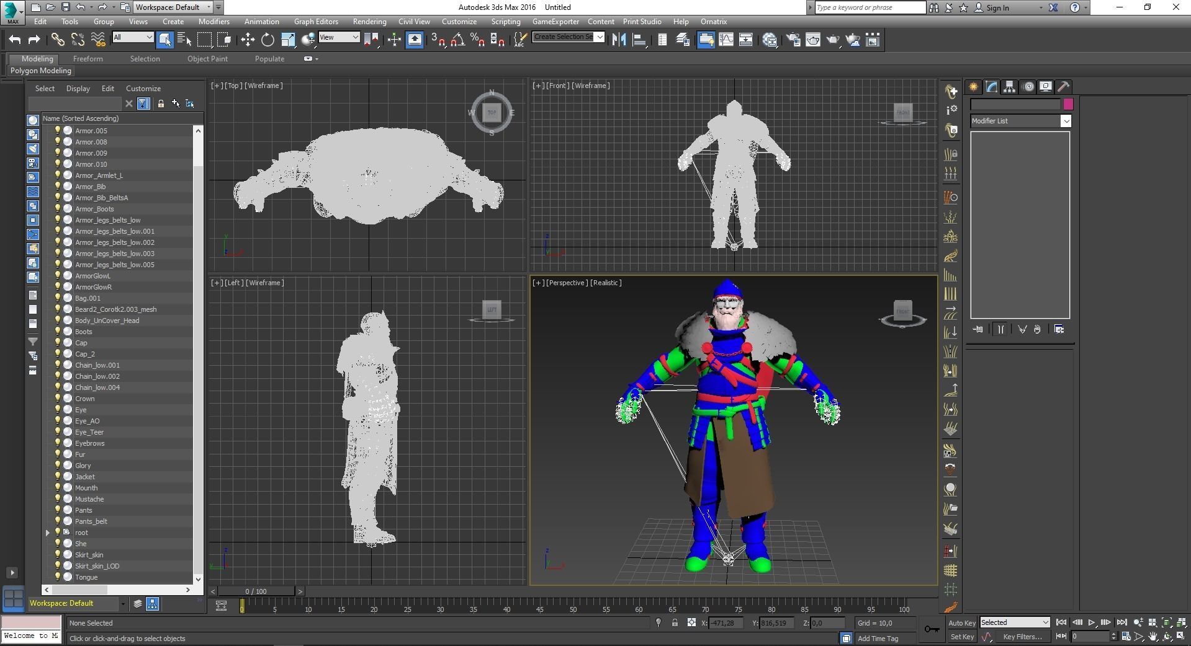Open the Motion tab in command panel
This screenshot has height=646, width=1191.
pos(1028,87)
